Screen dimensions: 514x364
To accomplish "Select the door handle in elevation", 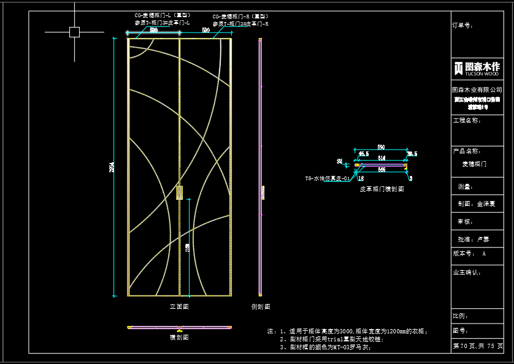I will [179, 192].
